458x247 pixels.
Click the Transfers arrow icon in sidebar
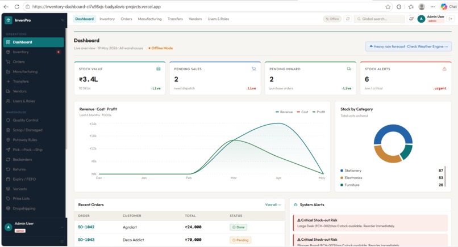[x=8, y=82]
